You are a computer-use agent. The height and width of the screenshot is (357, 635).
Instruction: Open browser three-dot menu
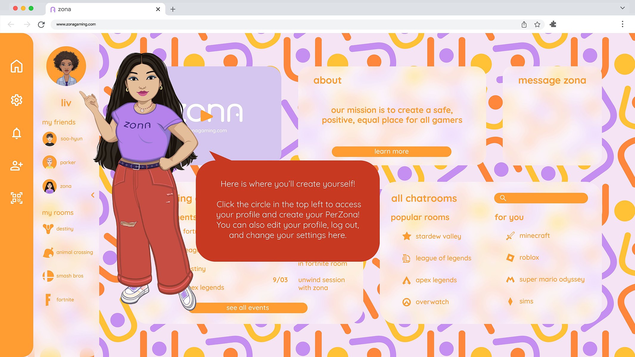(x=622, y=24)
